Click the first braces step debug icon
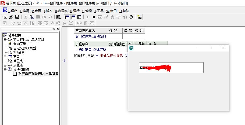The height and width of the screenshot is (125, 245). [x=106, y=17]
